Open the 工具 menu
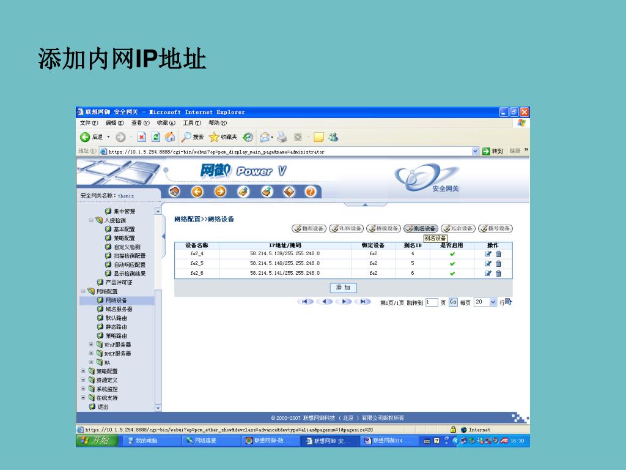Image resolution: width=626 pixels, height=470 pixels. [192, 122]
